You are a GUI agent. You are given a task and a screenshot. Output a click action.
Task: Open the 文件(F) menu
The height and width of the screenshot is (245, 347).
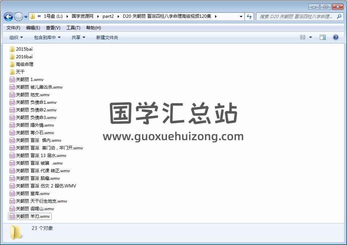coord(13,28)
